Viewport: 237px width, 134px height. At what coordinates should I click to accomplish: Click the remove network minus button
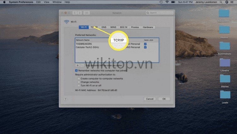point(82,65)
